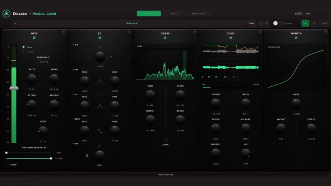
Task: Select the B comparison slot
Action: click(314, 23)
